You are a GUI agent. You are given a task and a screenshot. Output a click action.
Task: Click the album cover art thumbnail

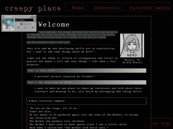click(x=8, y=25)
